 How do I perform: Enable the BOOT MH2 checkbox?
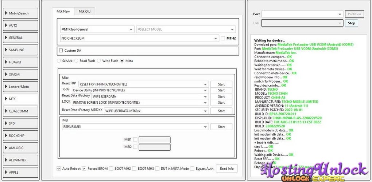(111, 169)
